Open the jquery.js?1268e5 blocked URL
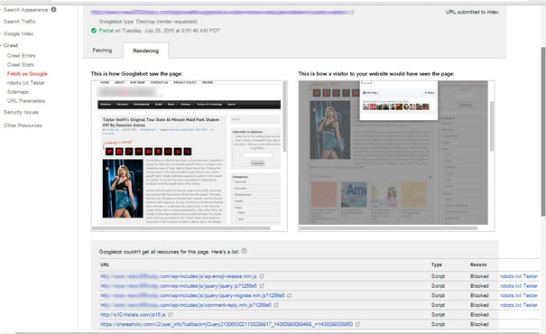The height and width of the screenshot is (334, 546). pyautogui.click(x=179, y=286)
